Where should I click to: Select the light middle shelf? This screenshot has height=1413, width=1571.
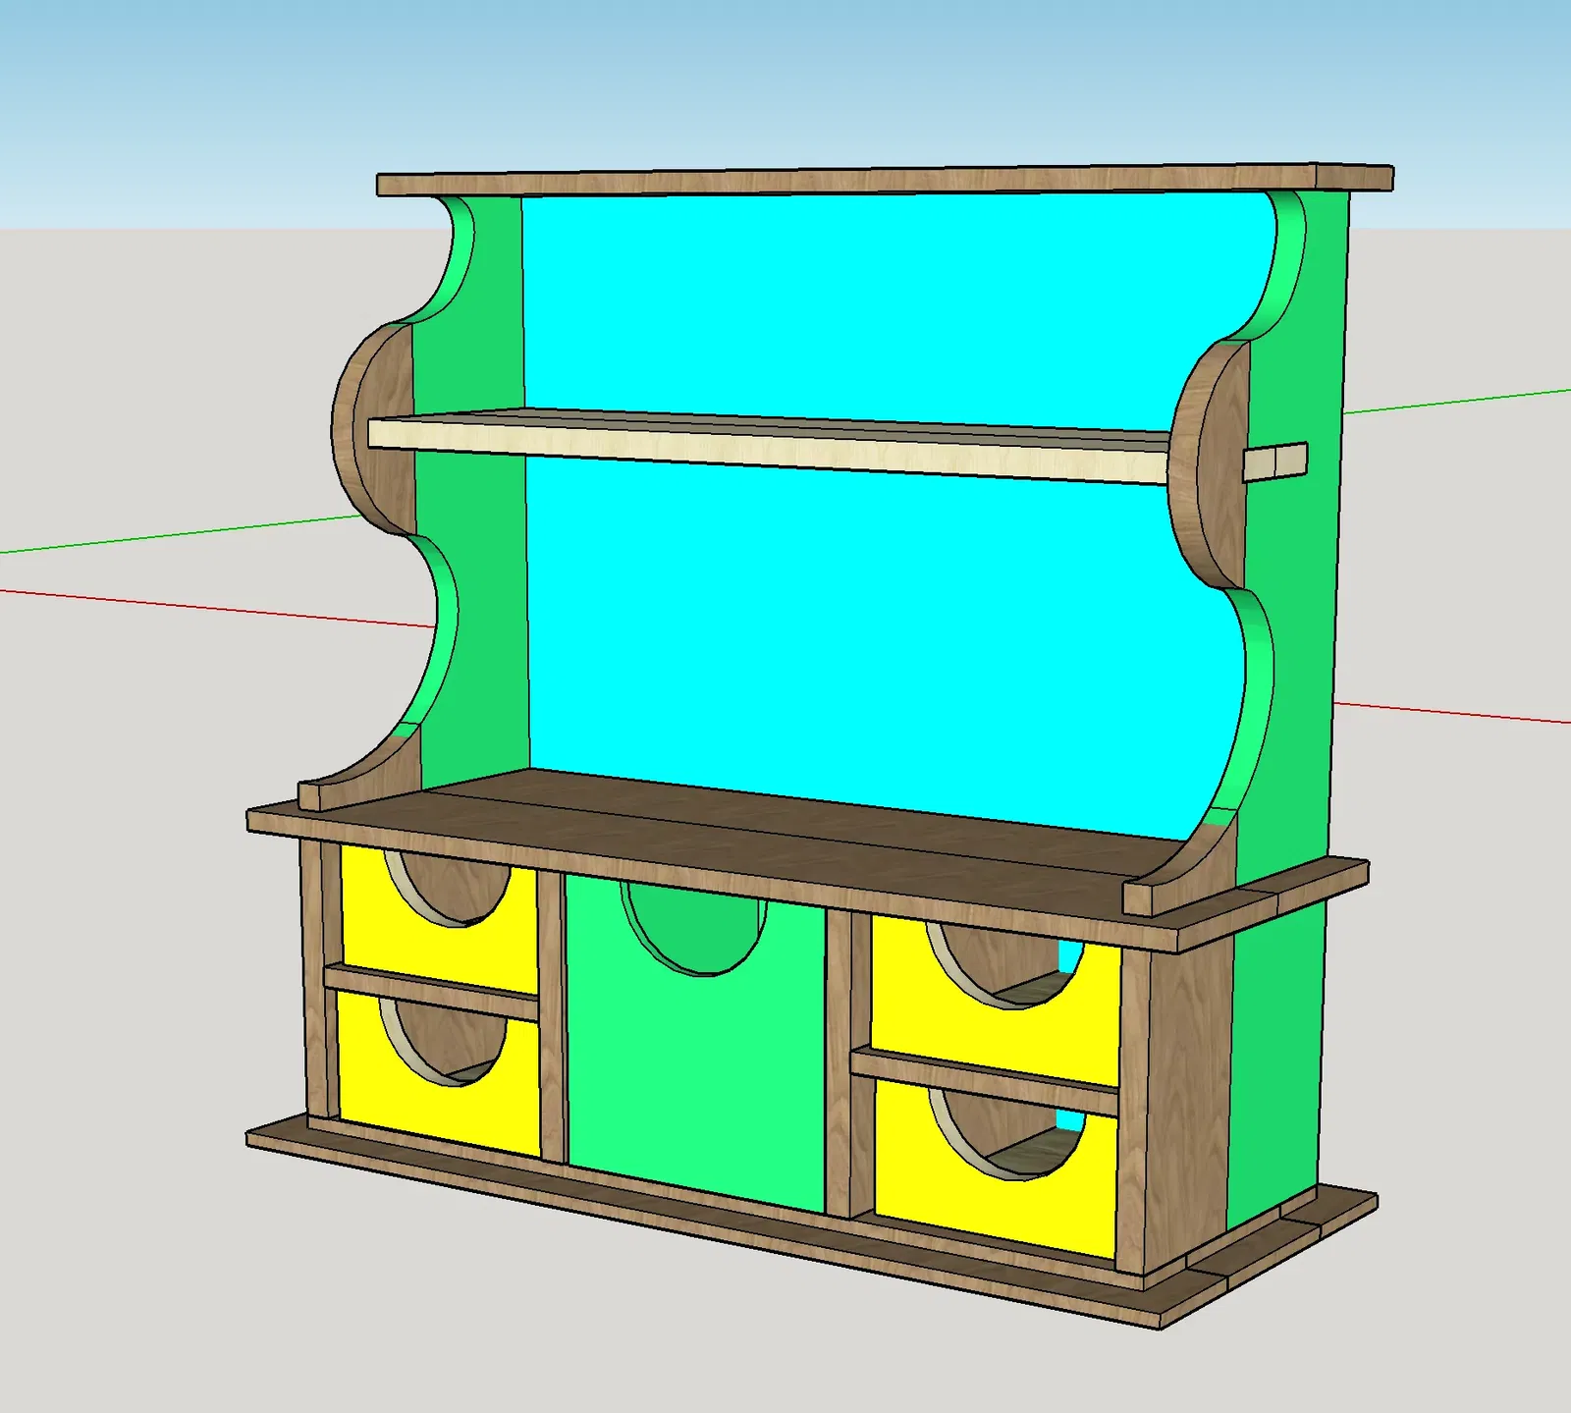[769, 446]
